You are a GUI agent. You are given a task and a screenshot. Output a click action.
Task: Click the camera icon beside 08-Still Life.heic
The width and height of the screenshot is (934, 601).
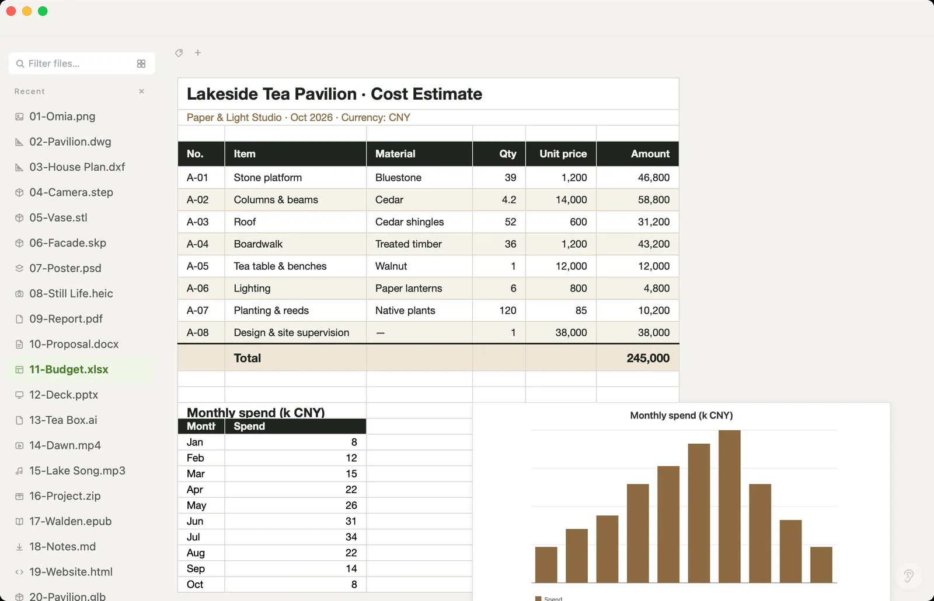pos(19,294)
